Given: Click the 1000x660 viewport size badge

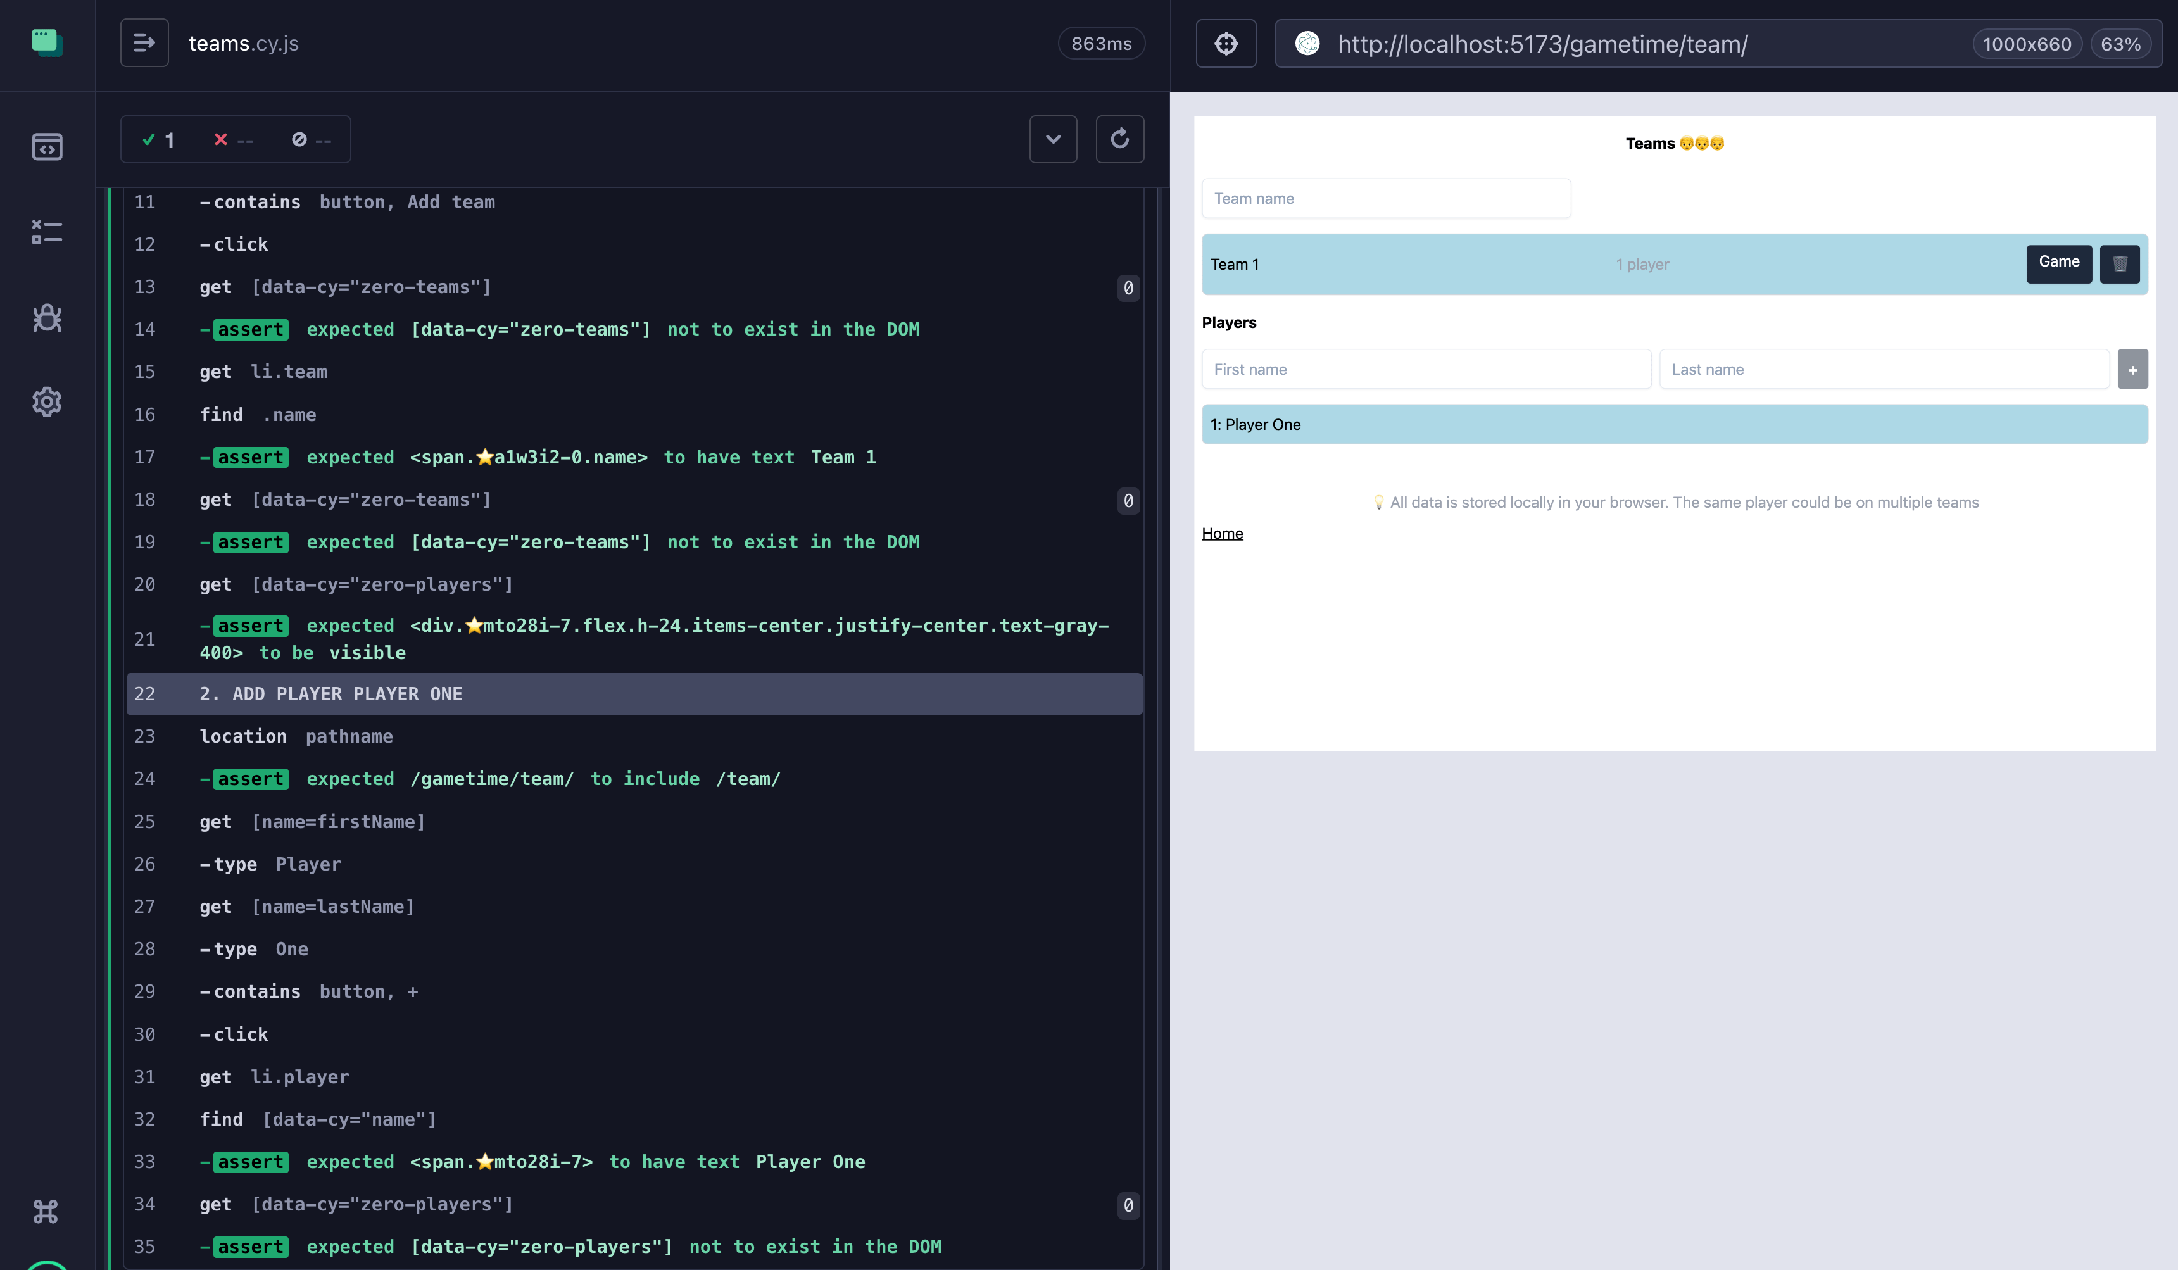Looking at the screenshot, I should [2027, 44].
